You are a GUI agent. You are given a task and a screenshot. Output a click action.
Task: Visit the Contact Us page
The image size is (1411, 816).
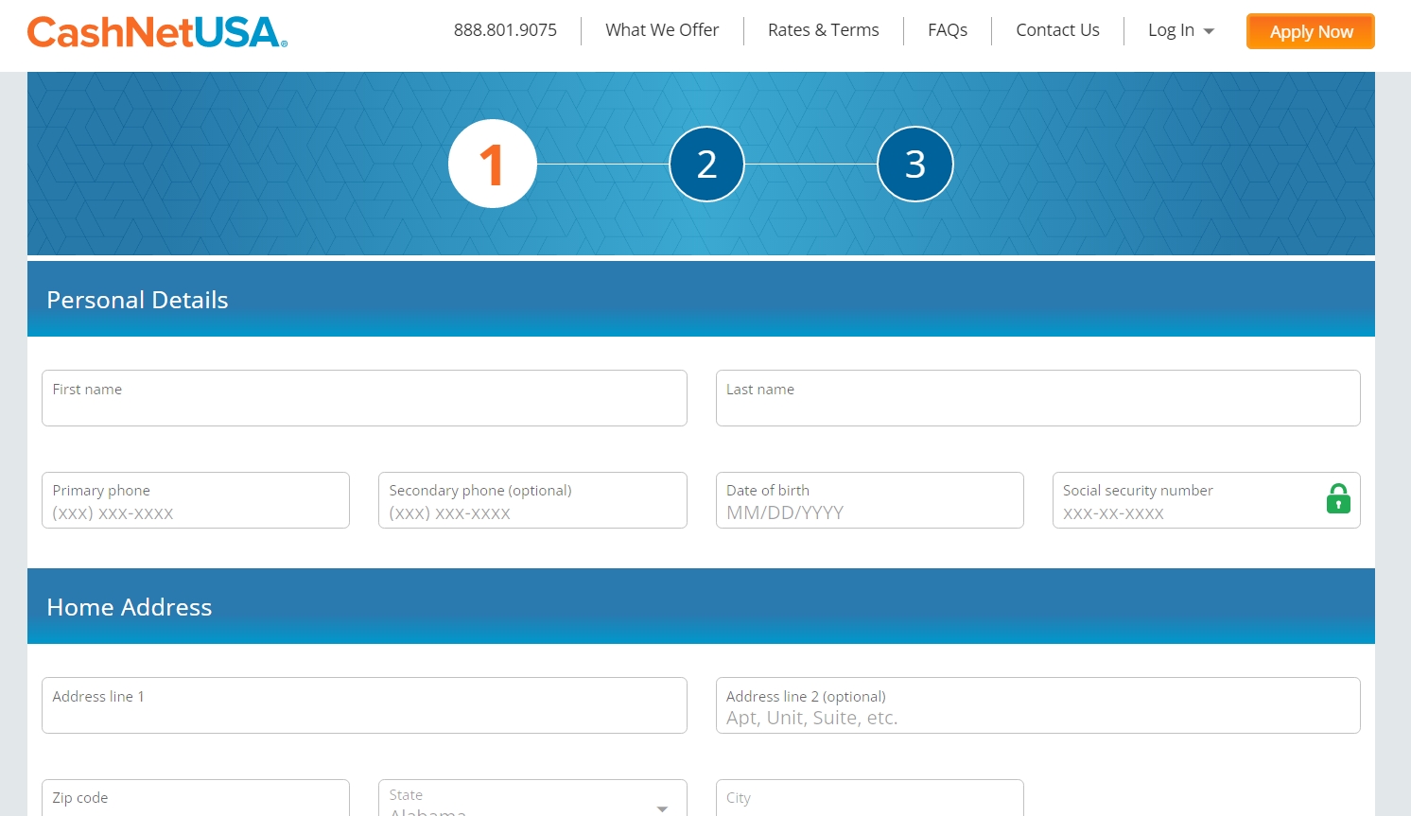click(1057, 29)
